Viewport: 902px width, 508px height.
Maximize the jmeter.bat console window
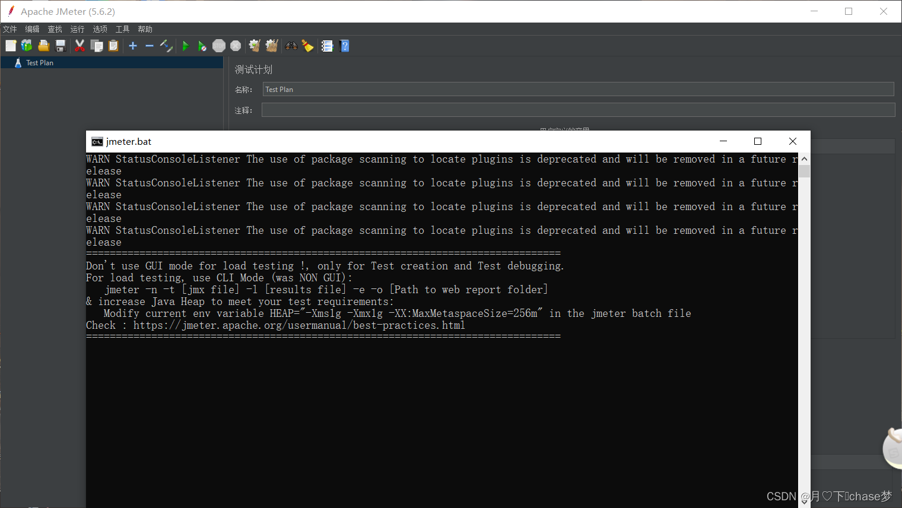click(758, 141)
